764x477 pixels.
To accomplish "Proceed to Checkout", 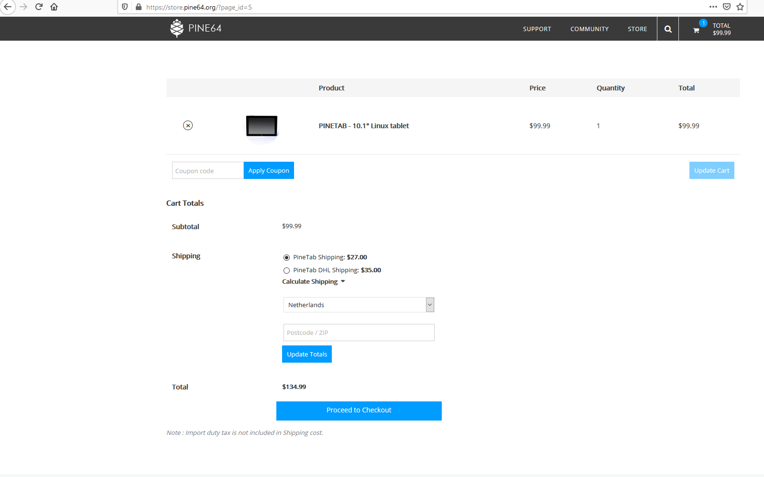I will click(359, 410).
